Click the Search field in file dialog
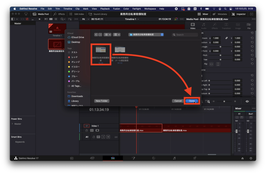The width and height of the screenshot is (266, 174). click(x=185, y=35)
